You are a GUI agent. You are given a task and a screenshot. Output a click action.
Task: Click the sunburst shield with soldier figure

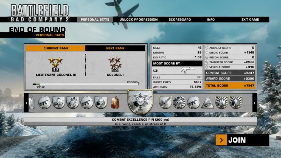click(x=236, y=102)
